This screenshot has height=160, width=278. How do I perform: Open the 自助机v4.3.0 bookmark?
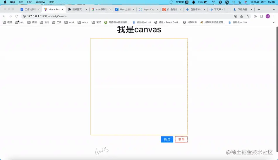coord(238,22)
